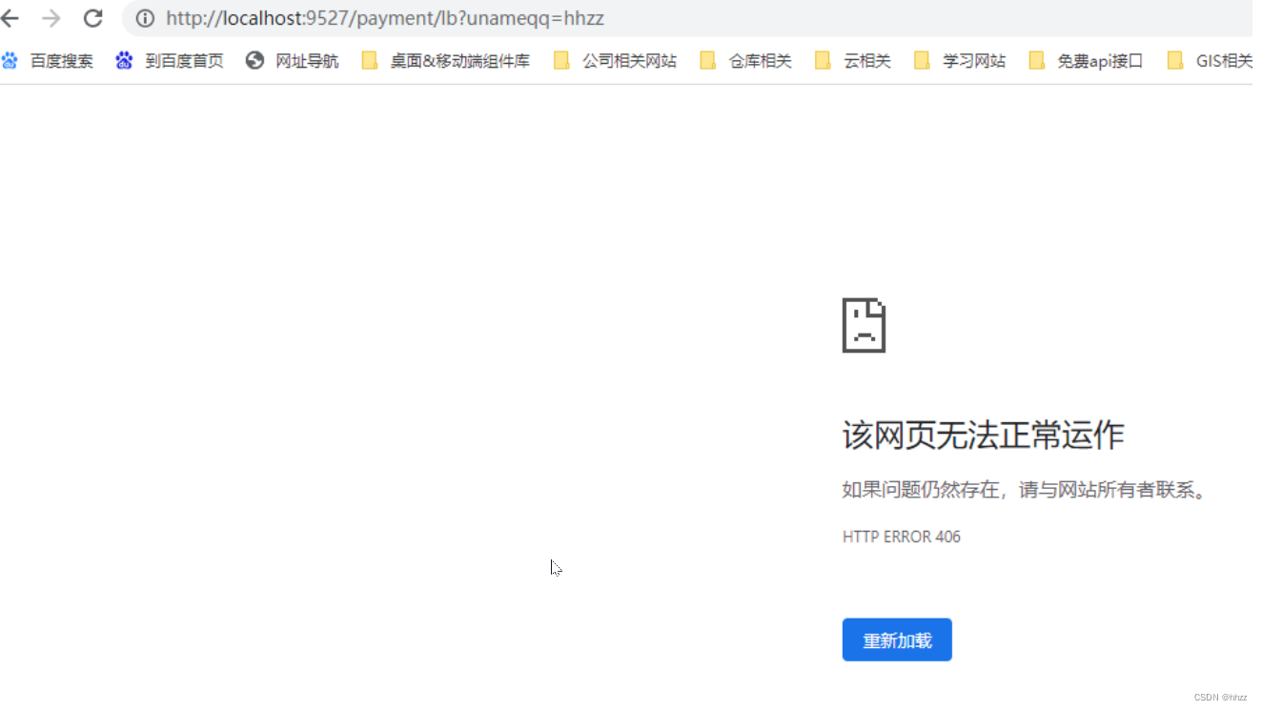Open the 仓库相关 bookmark folder

click(745, 61)
